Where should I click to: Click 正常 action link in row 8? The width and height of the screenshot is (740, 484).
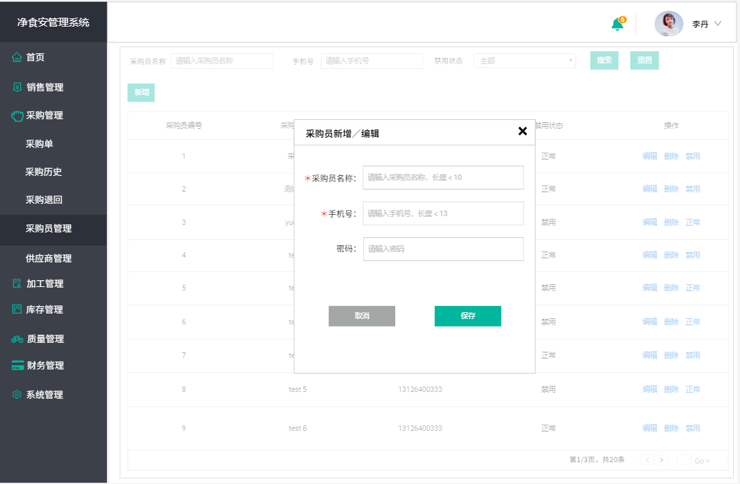coord(693,389)
